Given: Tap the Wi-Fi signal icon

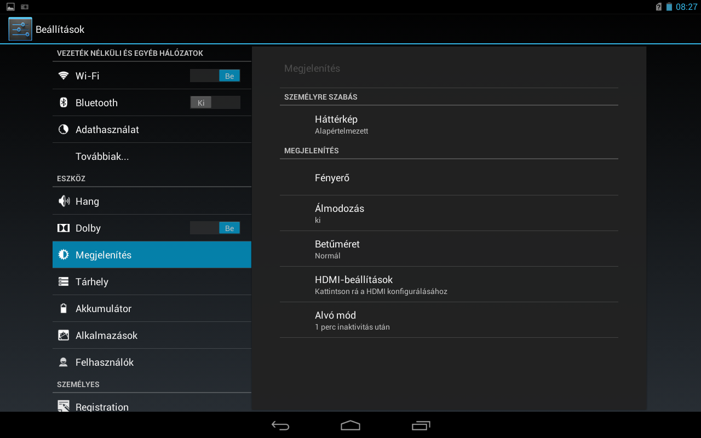Looking at the screenshot, I should (64, 76).
